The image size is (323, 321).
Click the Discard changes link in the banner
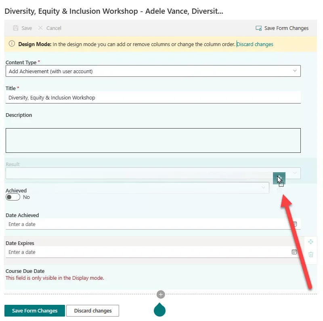(x=255, y=44)
